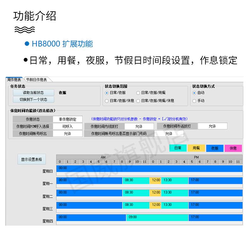Click the 非作息锁定 value field

[x=68, y=119]
